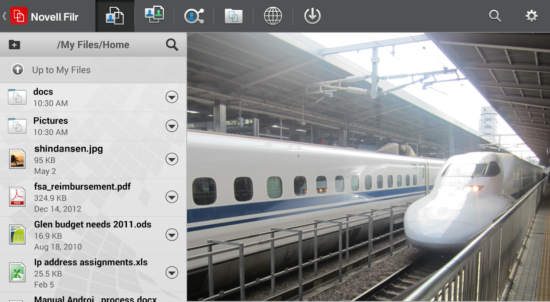
Task: Open Glen budget needs 2011.ods
Action: coord(93,235)
